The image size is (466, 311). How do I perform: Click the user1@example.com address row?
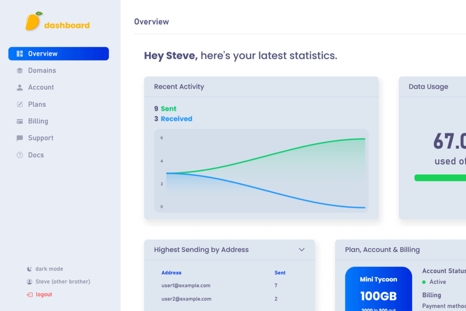pos(186,286)
